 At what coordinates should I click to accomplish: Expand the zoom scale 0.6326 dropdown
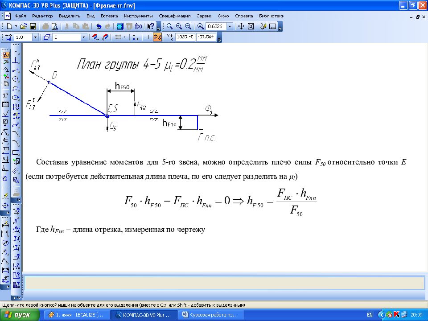(230, 26)
